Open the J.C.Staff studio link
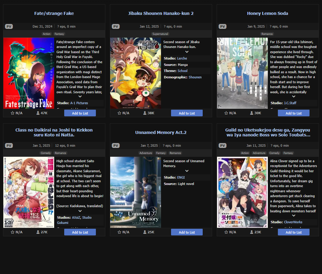The width and height of the screenshot is (322, 274). coord(290,103)
